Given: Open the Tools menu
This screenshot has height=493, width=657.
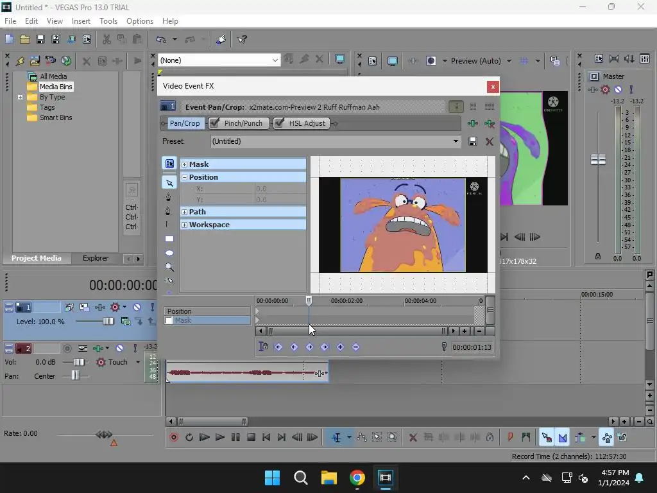Looking at the screenshot, I should tap(108, 21).
